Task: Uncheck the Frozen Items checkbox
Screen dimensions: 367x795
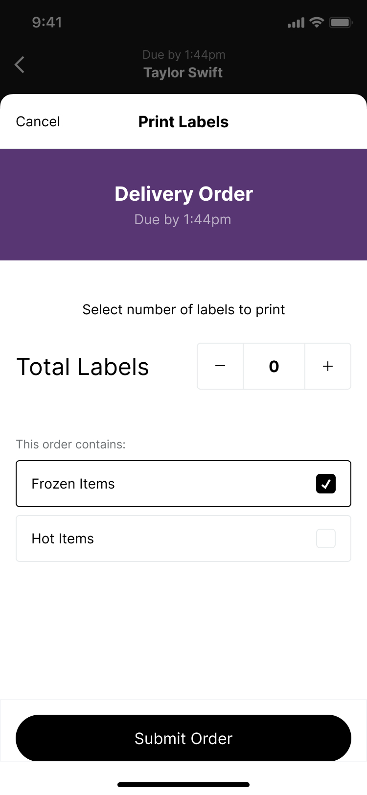Action: click(x=326, y=484)
